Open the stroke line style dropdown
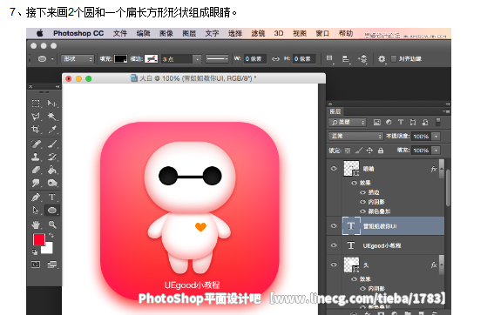Image resolution: width=494 pixels, height=315 pixels. [216, 59]
